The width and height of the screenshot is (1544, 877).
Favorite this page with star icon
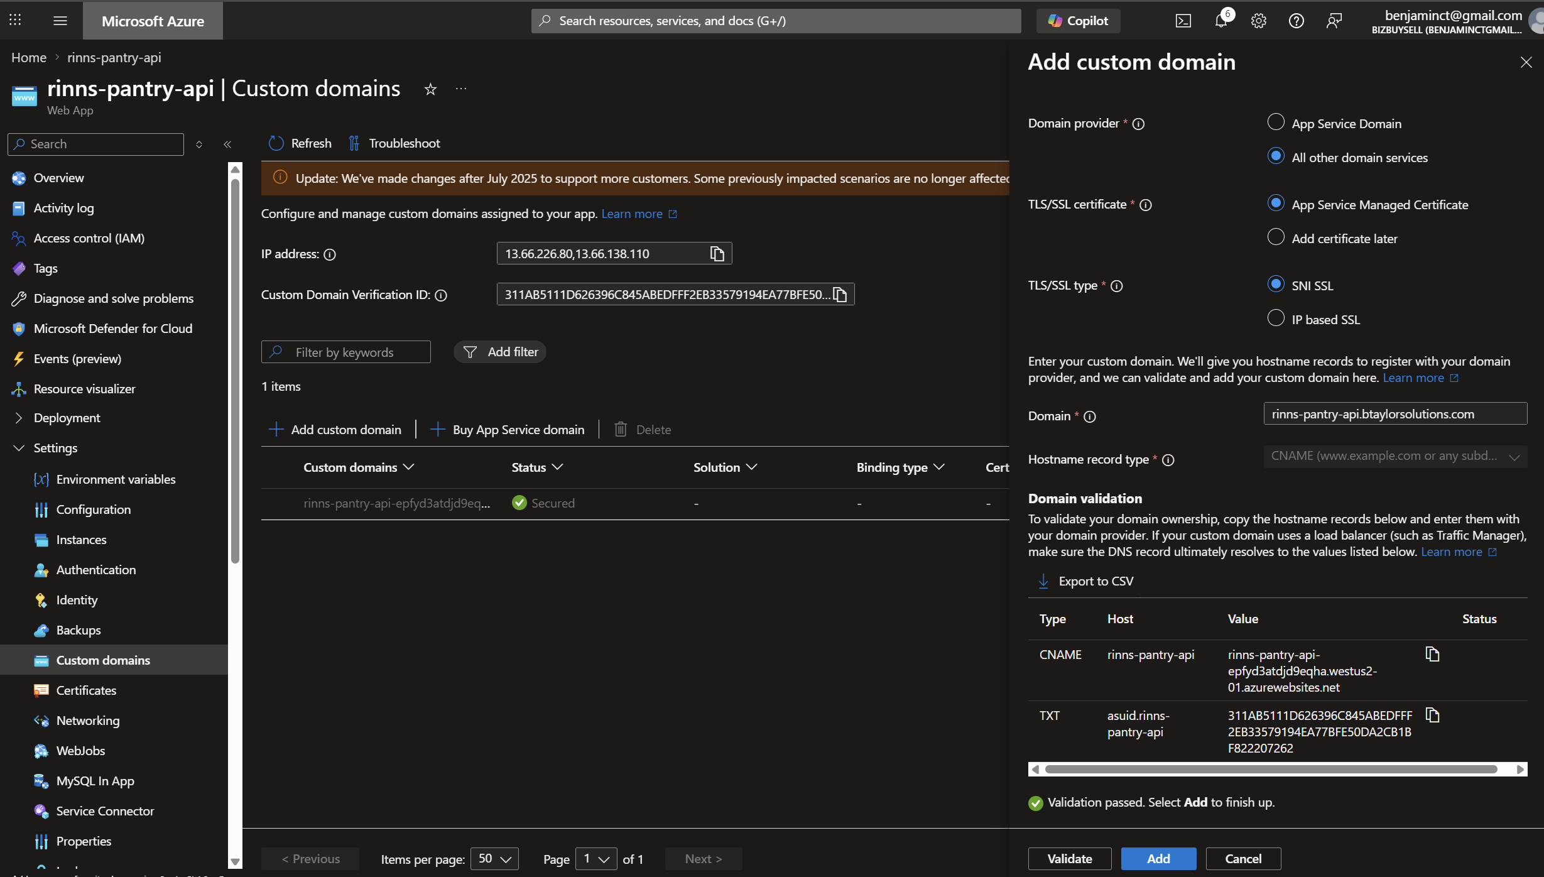pyautogui.click(x=430, y=89)
